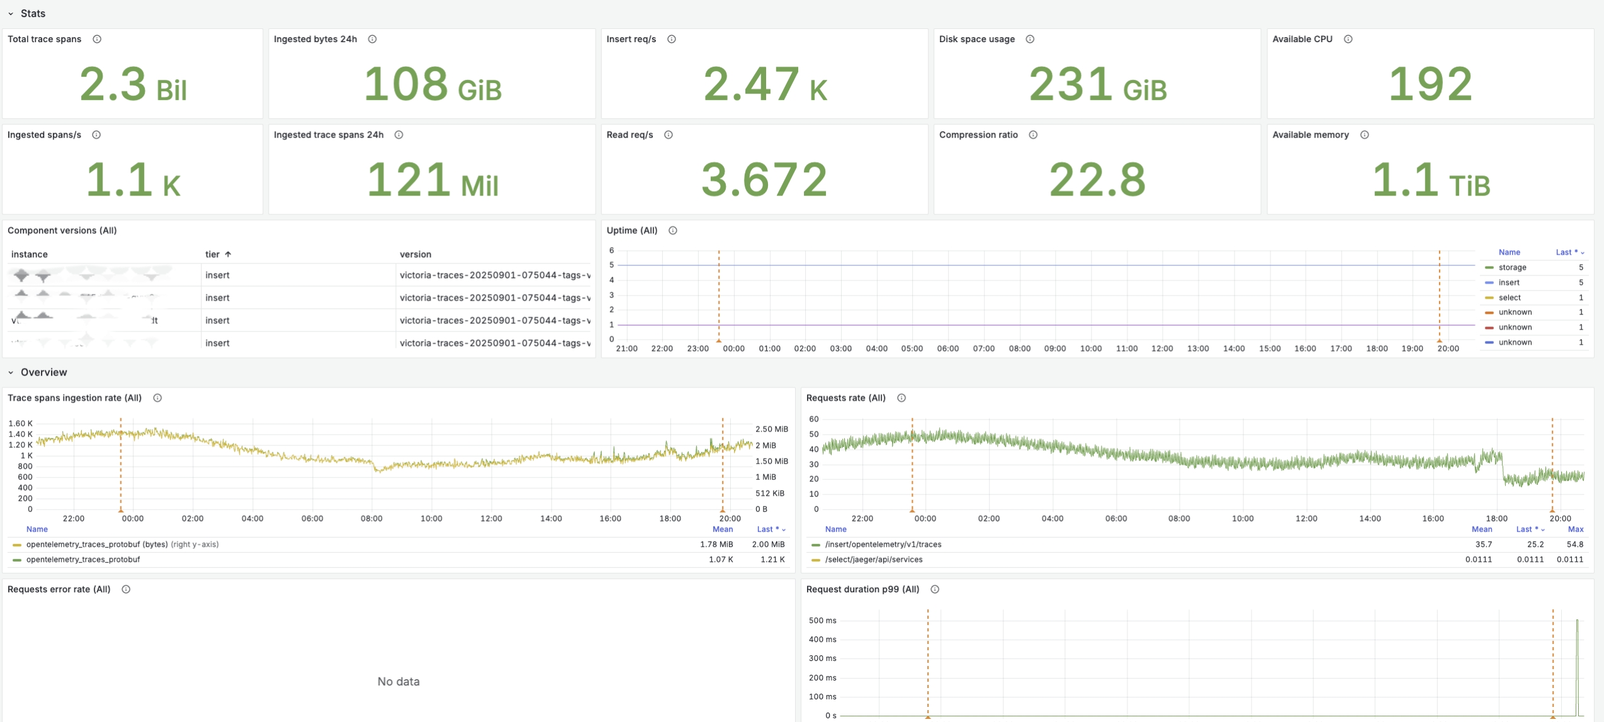Click info icon beside Uptime (All)
The image size is (1604, 722).
click(673, 230)
